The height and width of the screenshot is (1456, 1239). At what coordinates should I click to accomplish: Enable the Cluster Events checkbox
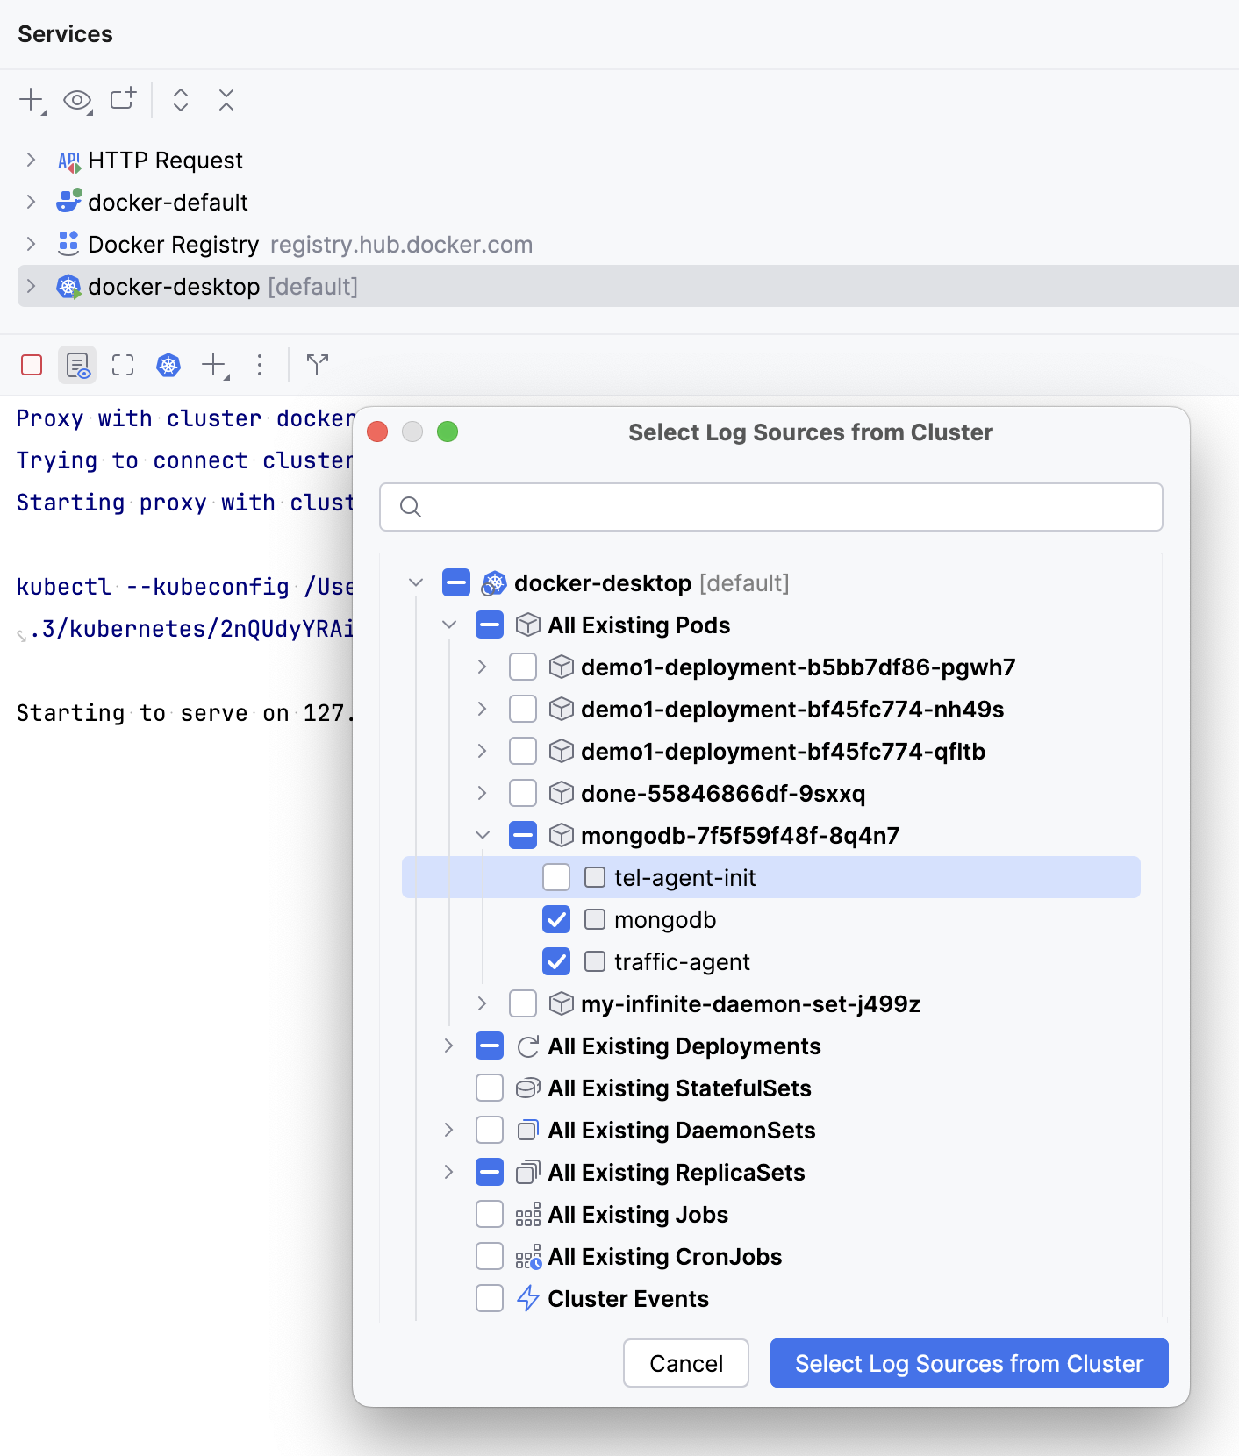[x=490, y=1298]
